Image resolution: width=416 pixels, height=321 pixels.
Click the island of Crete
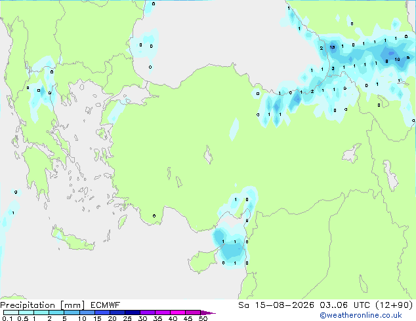click(x=72, y=240)
